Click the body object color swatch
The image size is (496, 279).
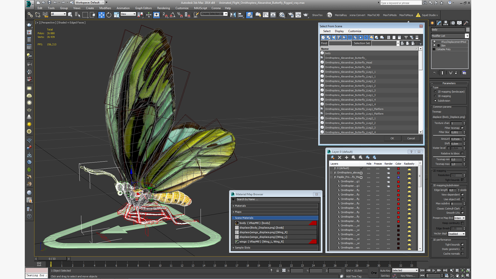(468, 30)
